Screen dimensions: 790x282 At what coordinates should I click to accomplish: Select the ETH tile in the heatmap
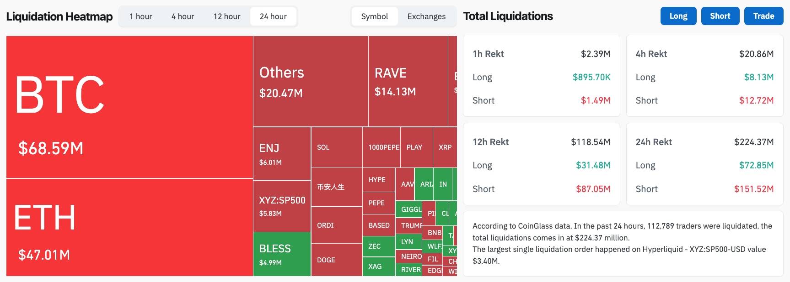point(128,228)
